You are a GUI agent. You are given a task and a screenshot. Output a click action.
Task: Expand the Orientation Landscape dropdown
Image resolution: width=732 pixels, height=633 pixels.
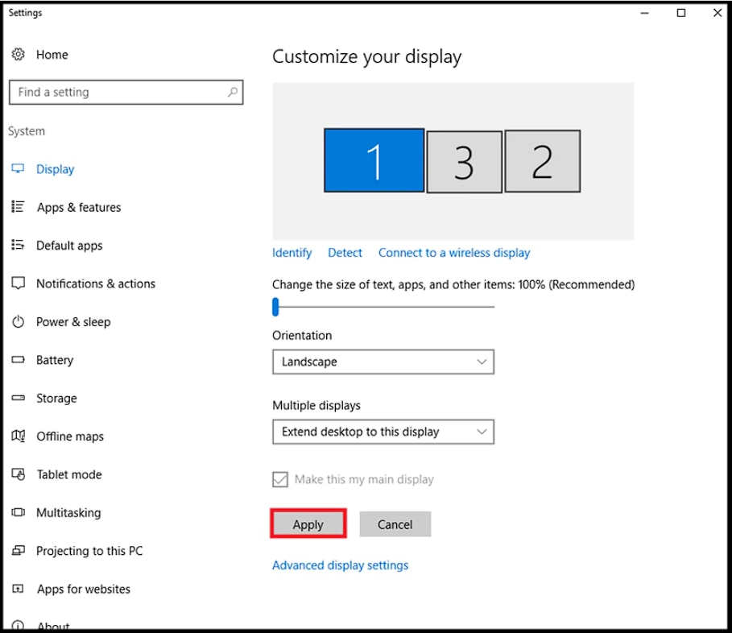383,362
